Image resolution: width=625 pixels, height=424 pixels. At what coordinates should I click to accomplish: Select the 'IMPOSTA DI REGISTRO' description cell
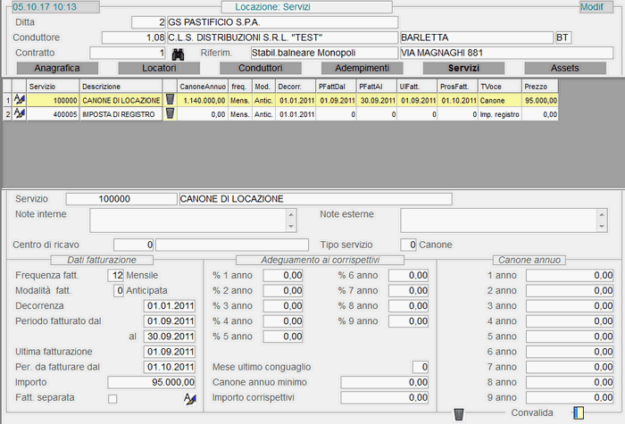coord(121,114)
